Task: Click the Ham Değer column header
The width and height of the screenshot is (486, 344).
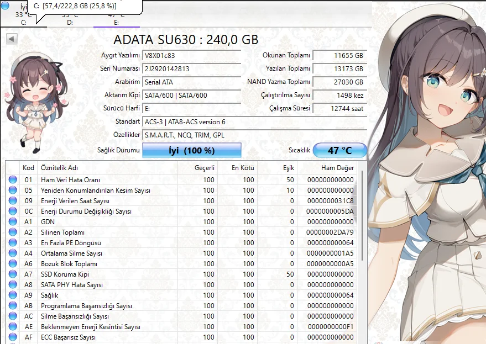Action: [327, 168]
